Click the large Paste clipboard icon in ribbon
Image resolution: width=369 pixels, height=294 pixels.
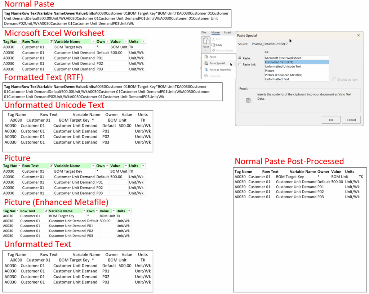pyautogui.click(x=206, y=41)
